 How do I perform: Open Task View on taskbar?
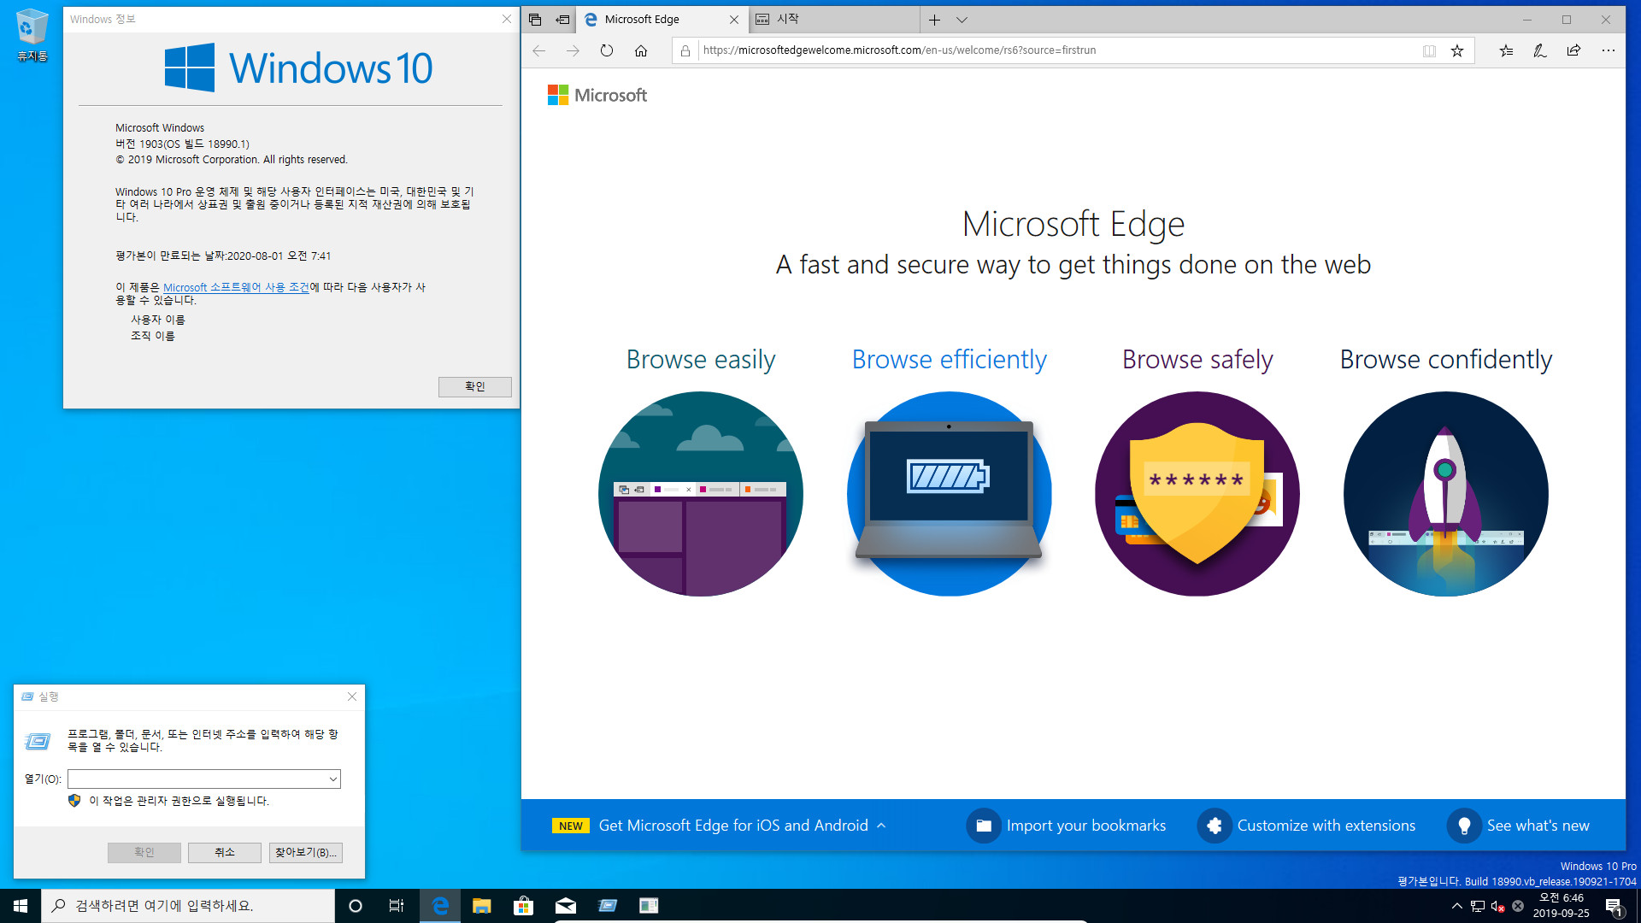click(397, 906)
